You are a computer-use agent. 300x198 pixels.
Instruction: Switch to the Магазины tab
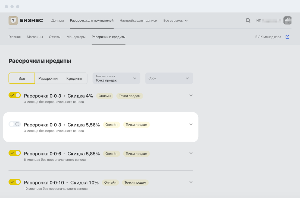click(x=35, y=37)
